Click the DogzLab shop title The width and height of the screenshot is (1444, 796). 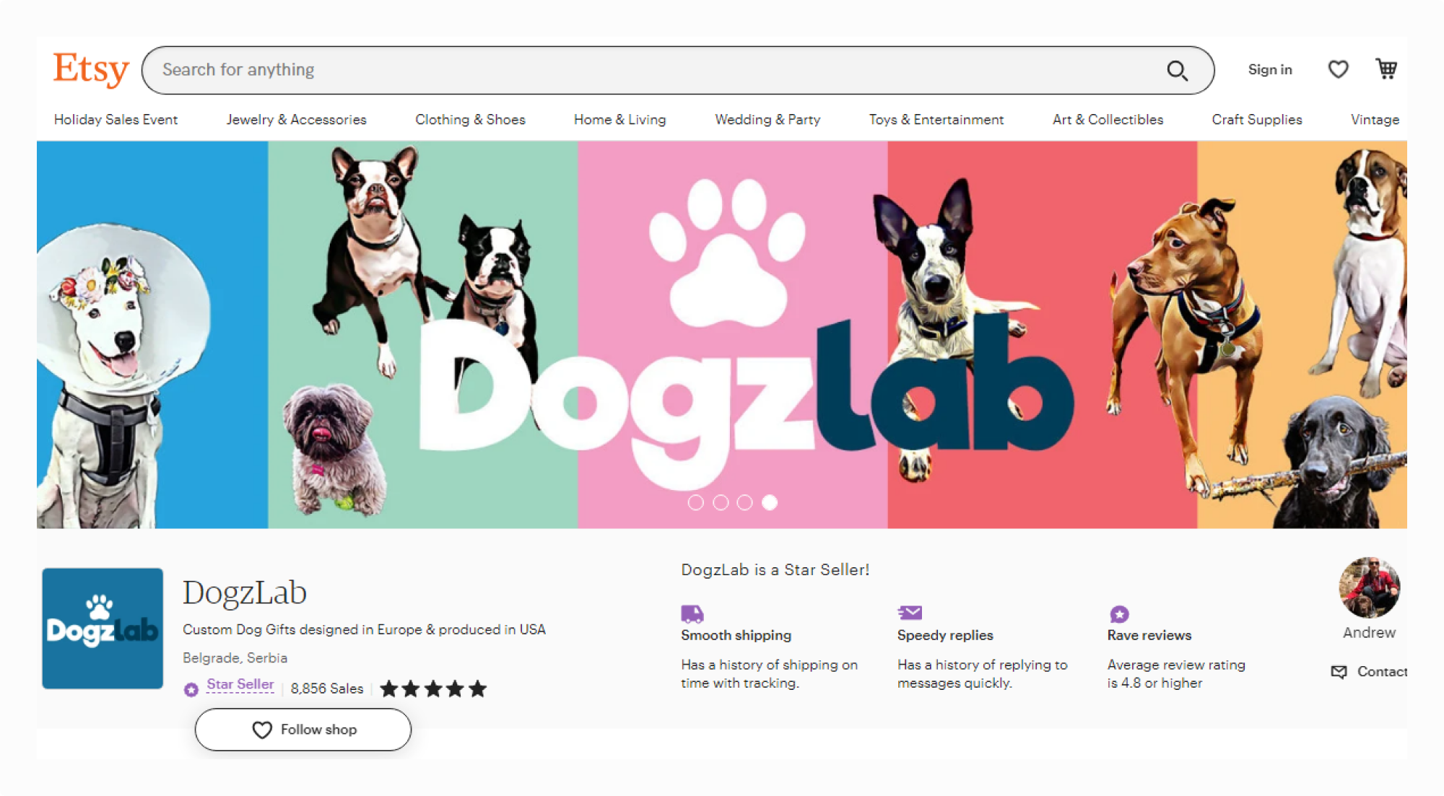(245, 592)
